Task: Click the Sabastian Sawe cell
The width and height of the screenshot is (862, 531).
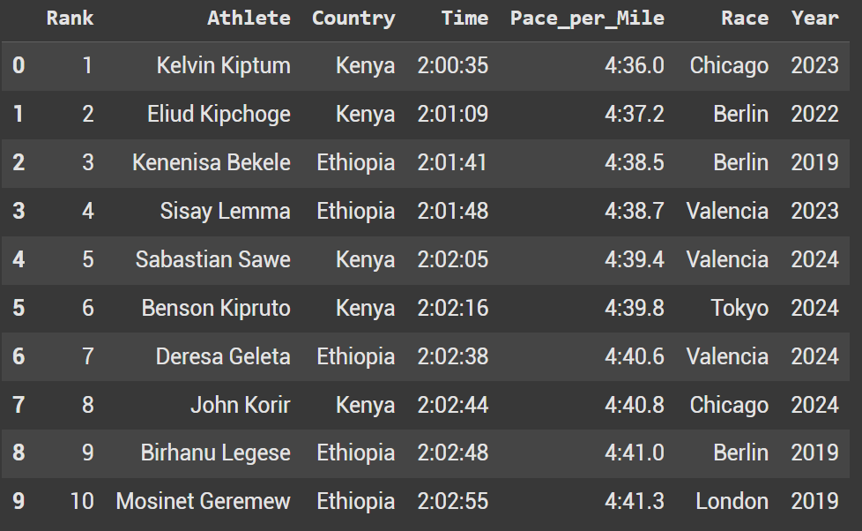Action: [x=212, y=259]
